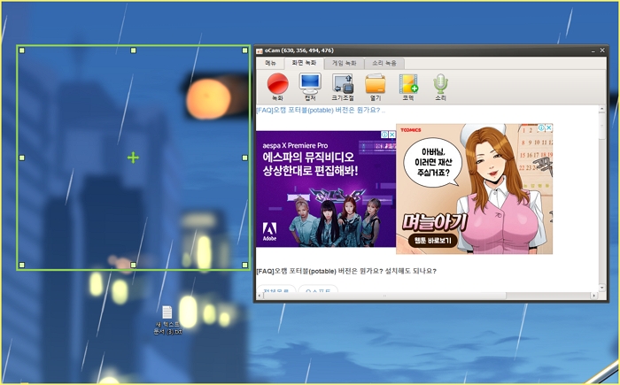Open the recordings folder with 열기 icon
Viewport: 620px width, 385px height.
[376, 86]
